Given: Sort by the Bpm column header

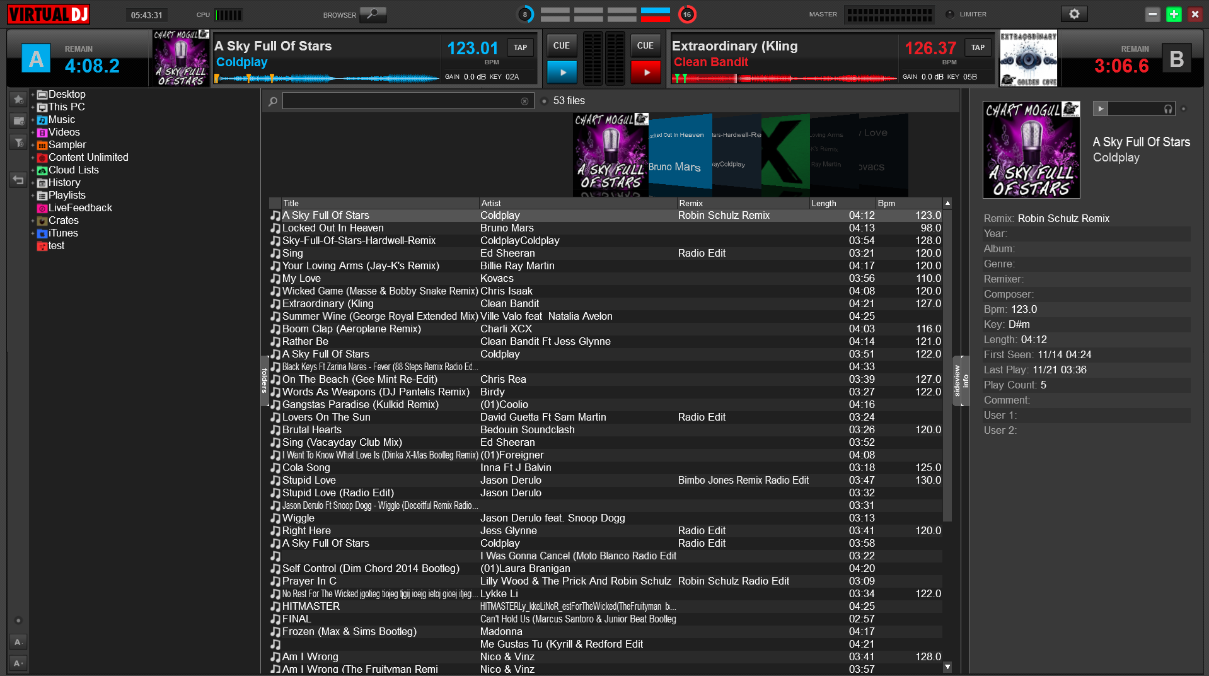Looking at the screenshot, I should [x=909, y=203].
